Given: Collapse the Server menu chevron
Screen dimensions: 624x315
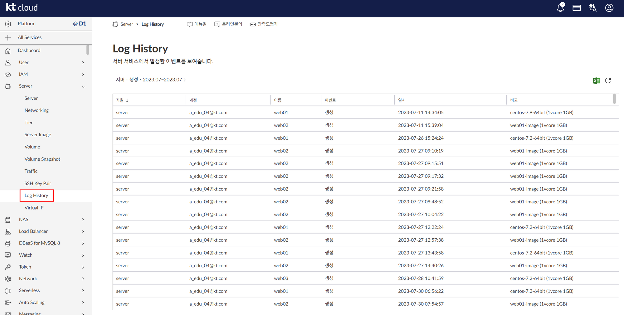Looking at the screenshot, I should tap(84, 87).
